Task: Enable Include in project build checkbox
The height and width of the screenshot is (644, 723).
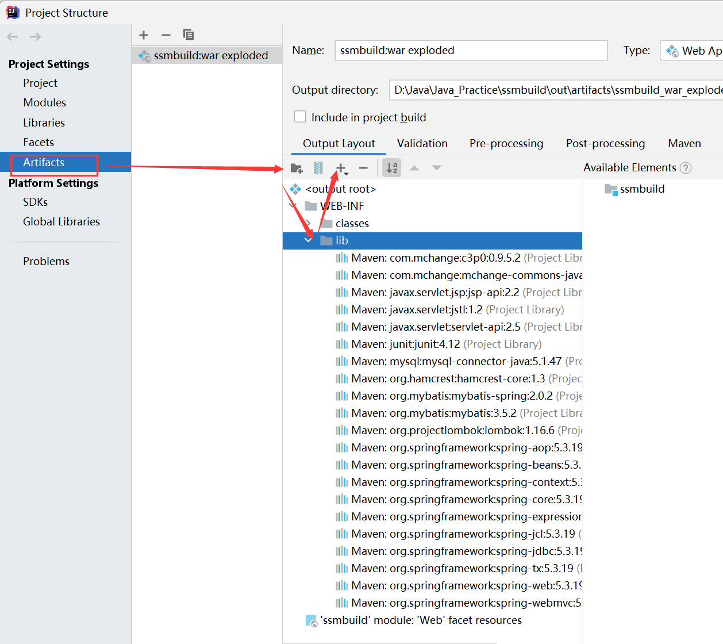Action: click(x=300, y=117)
